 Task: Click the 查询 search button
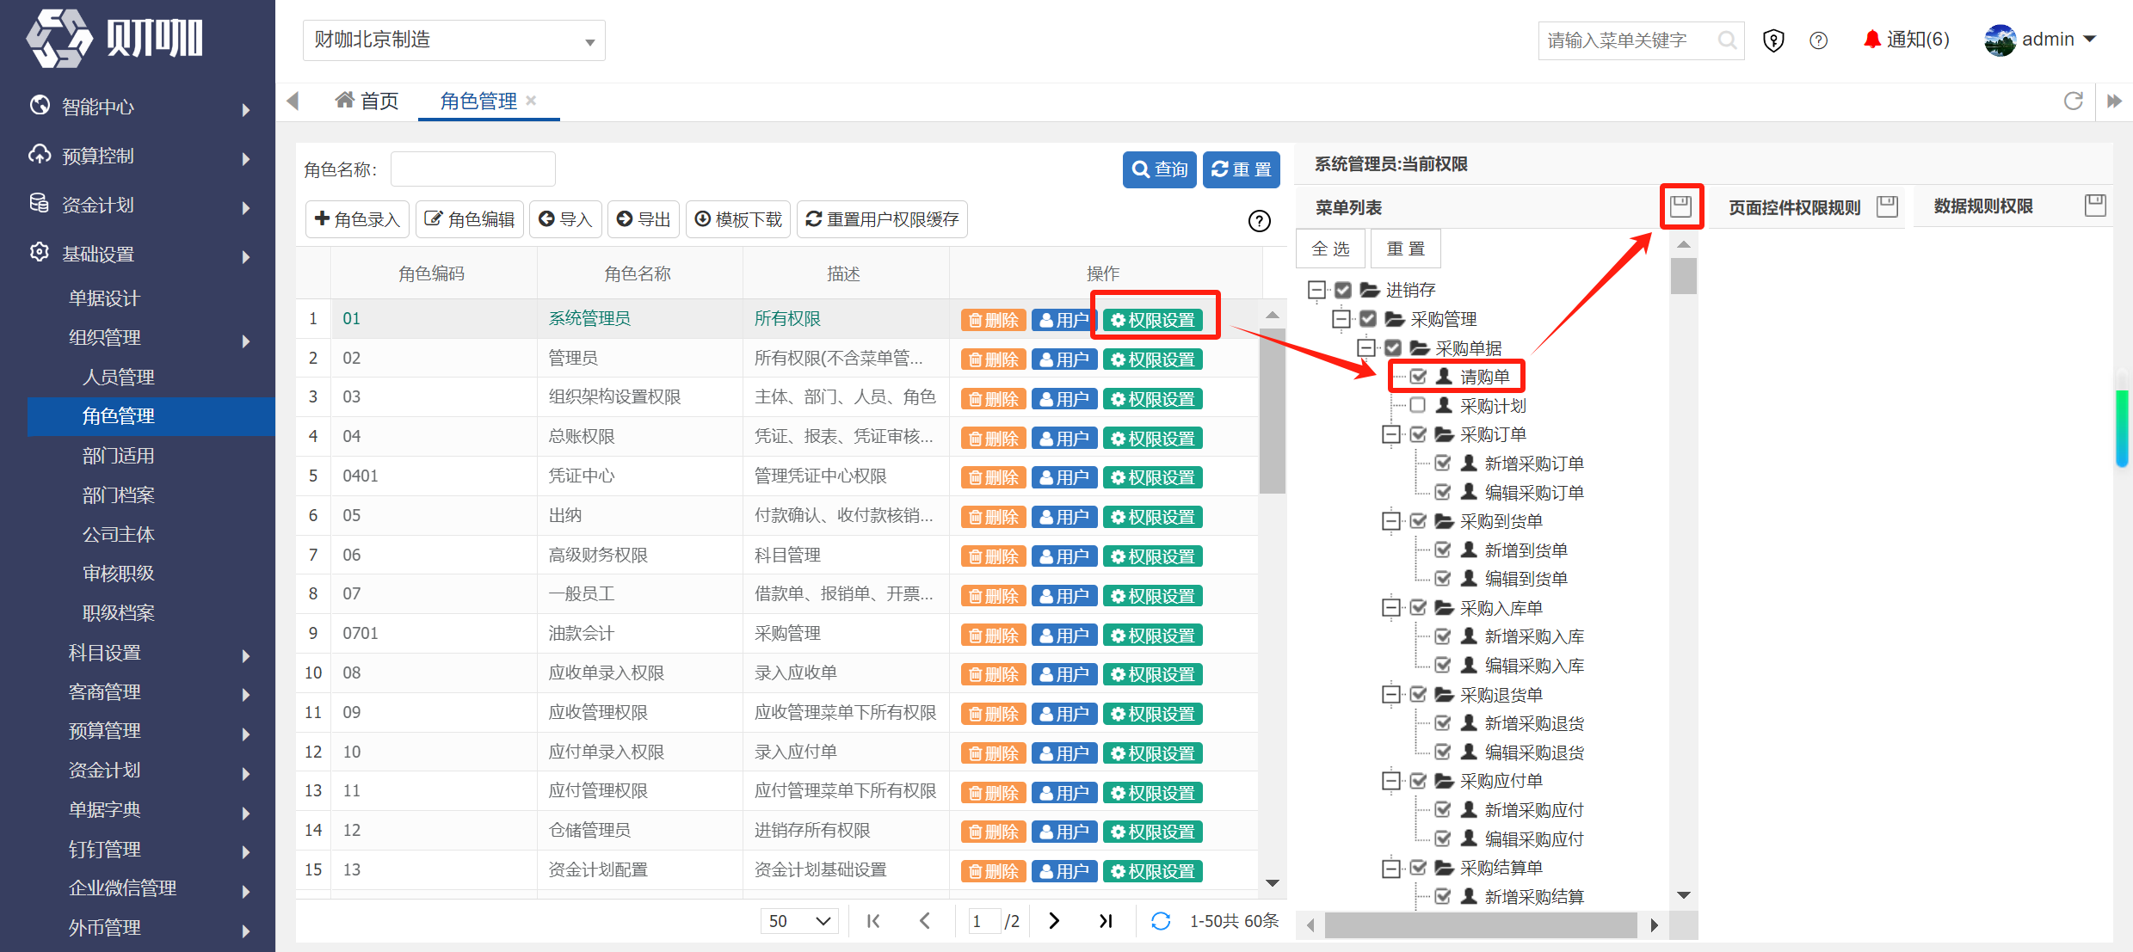click(1159, 169)
